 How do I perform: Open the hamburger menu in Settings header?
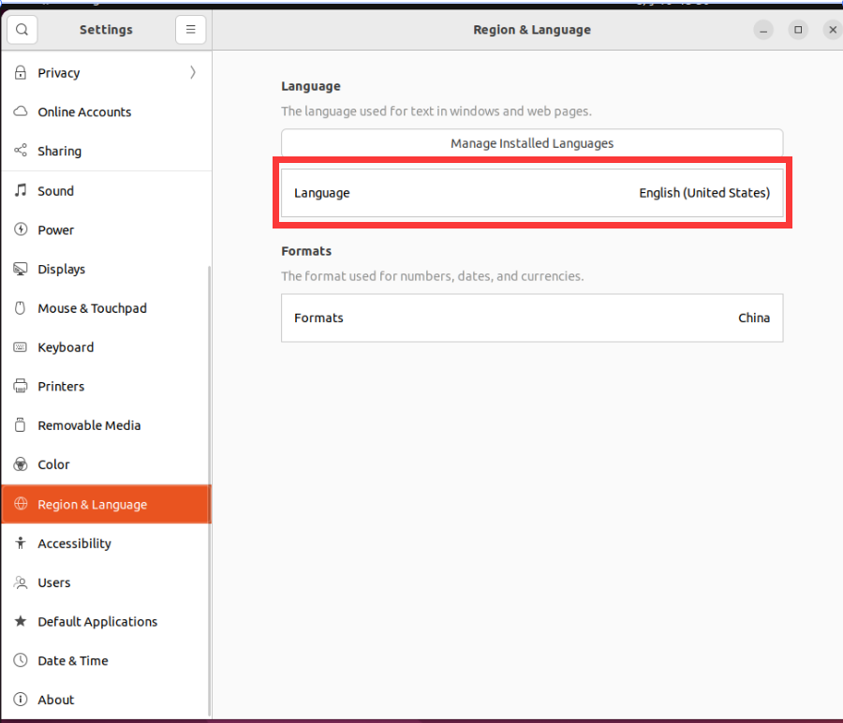tap(190, 30)
